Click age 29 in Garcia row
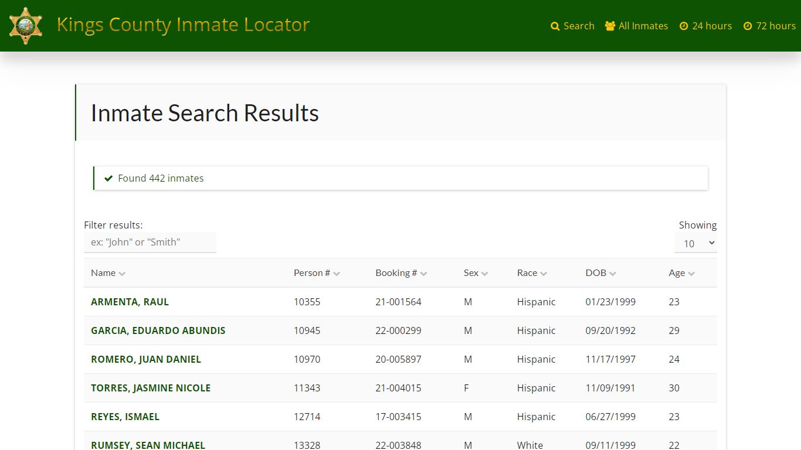 674,330
